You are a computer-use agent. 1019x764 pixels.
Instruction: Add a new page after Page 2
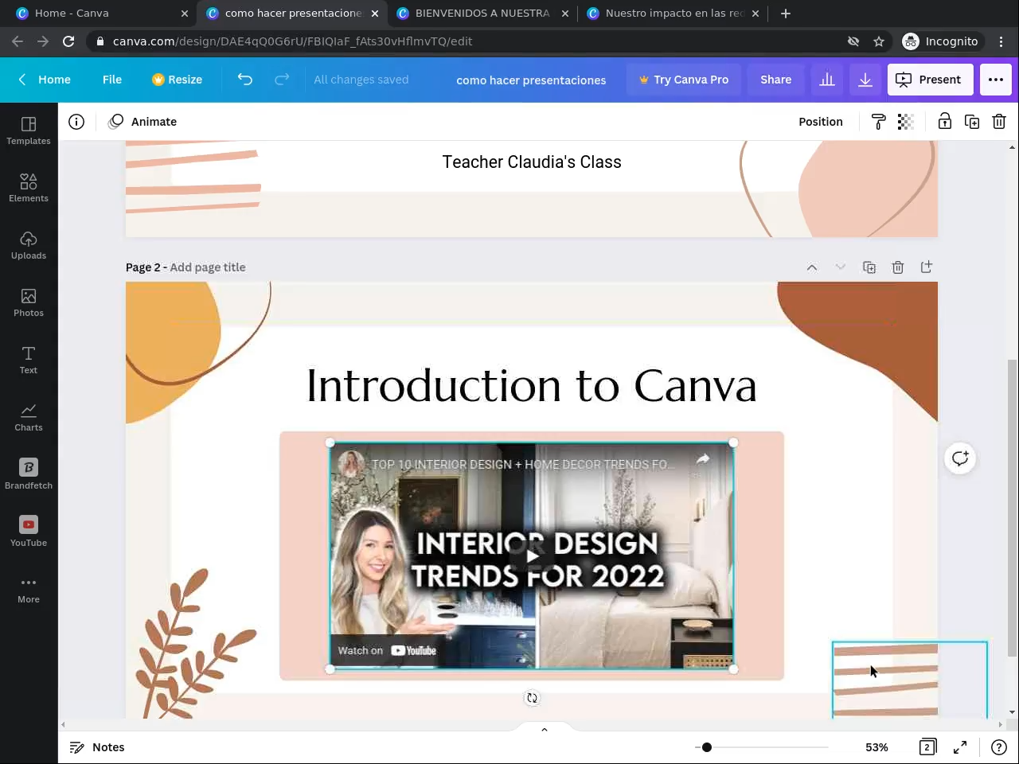coord(927,267)
